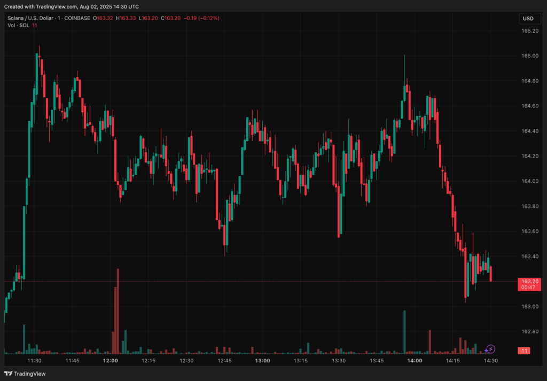Click the 164.20 price axis label

point(529,156)
